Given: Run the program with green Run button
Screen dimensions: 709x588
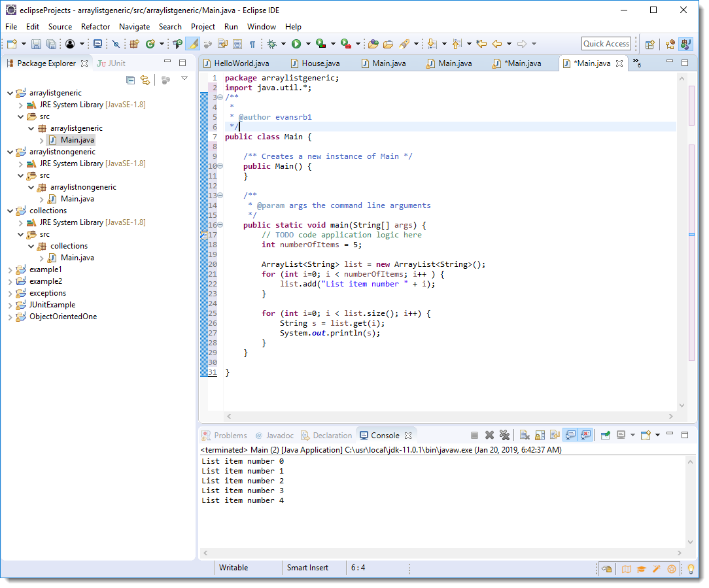Looking at the screenshot, I should [296, 44].
